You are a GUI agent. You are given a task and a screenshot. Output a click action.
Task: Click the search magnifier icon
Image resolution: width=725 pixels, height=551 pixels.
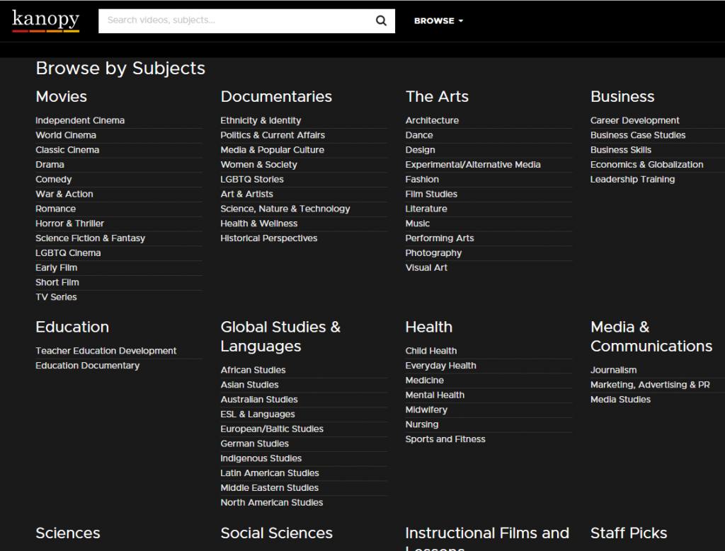(x=381, y=21)
